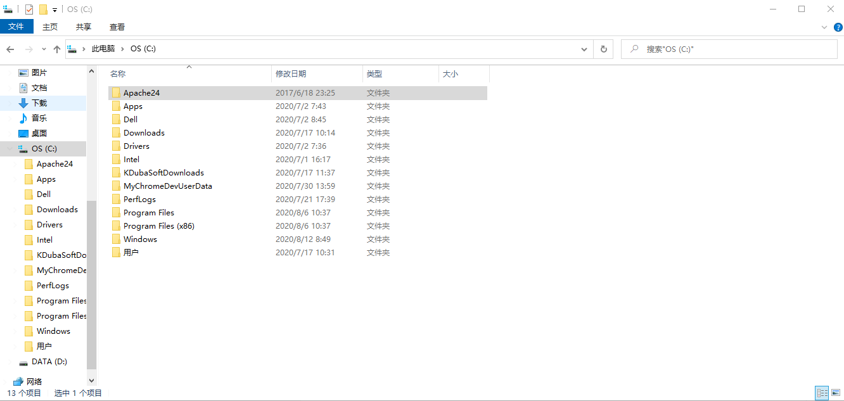Click the search magnifier in search box
The height and width of the screenshot is (401, 844).
tap(634, 49)
